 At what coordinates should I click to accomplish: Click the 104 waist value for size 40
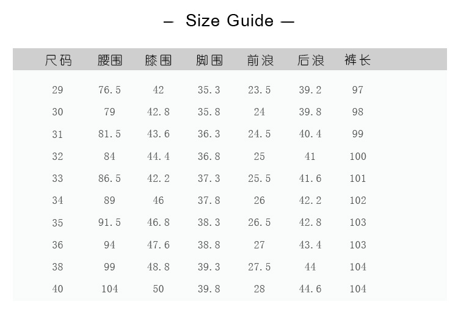110,289
